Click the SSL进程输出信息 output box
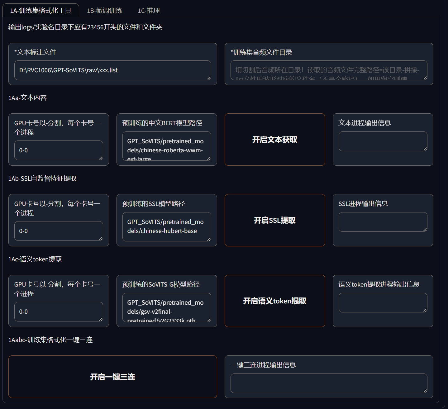The width and height of the screenshot is (448, 409). pos(383,222)
